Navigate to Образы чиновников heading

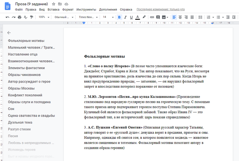pos(24,75)
